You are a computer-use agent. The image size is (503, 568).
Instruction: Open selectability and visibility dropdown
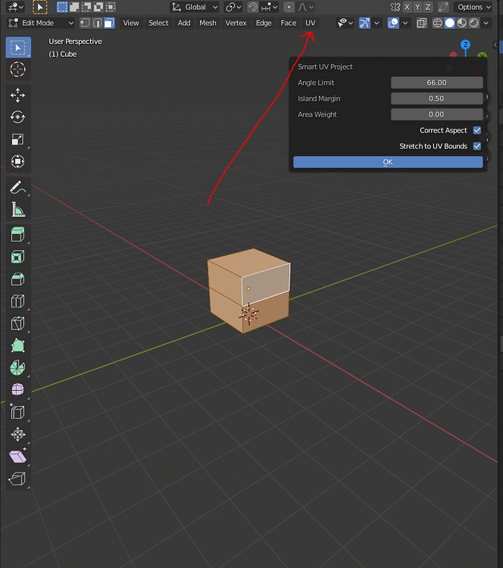click(x=345, y=23)
